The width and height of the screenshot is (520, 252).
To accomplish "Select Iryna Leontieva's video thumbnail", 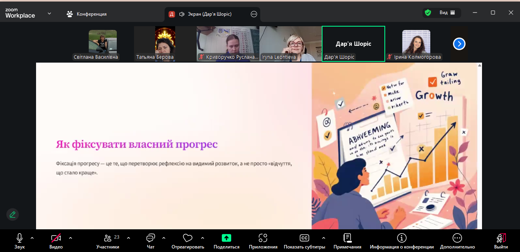I will pos(290,43).
